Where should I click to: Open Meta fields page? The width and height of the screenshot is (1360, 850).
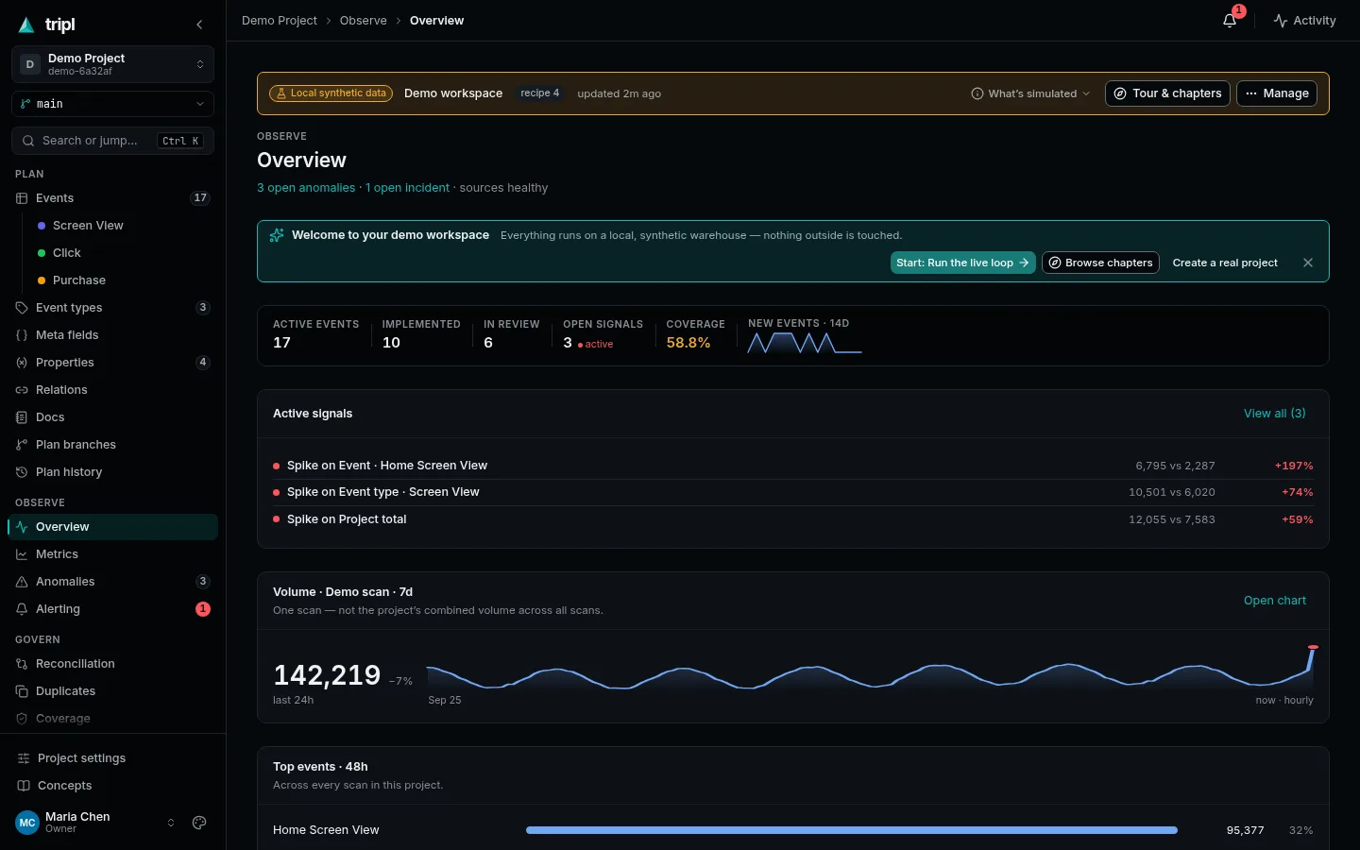112,335
